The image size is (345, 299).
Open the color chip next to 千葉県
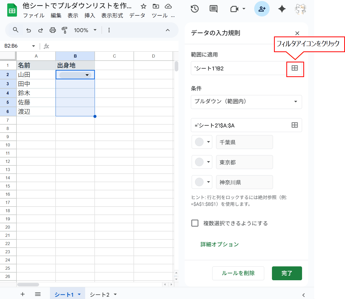click(x=202, y=142)
